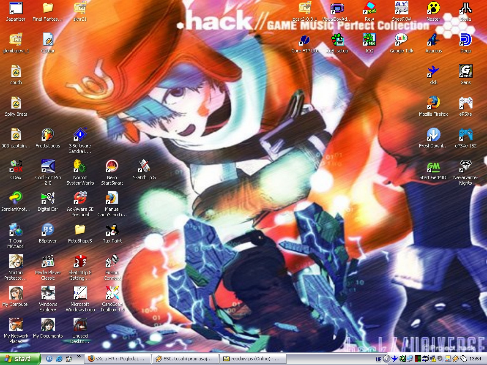
Task: Launch VisualBoyAdvance emulator shortcut
Action: tap(337, 11)
